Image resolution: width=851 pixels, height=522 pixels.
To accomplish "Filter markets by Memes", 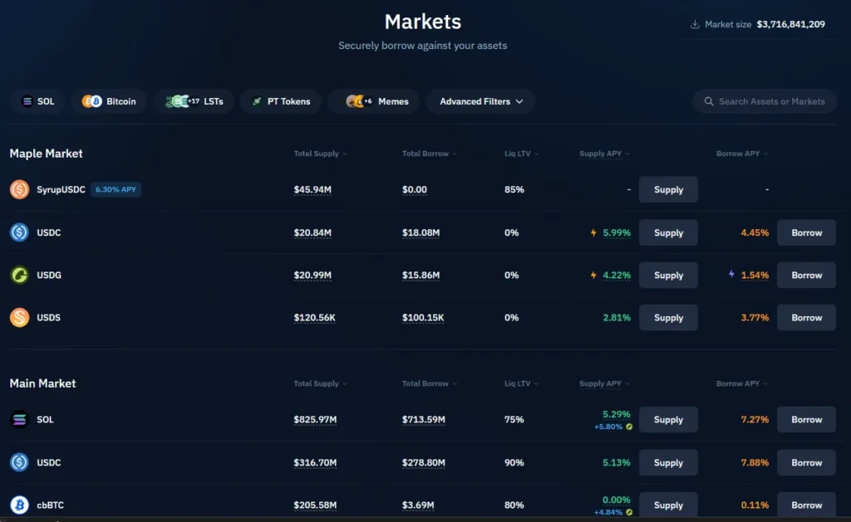I will [x=374, y=101].
